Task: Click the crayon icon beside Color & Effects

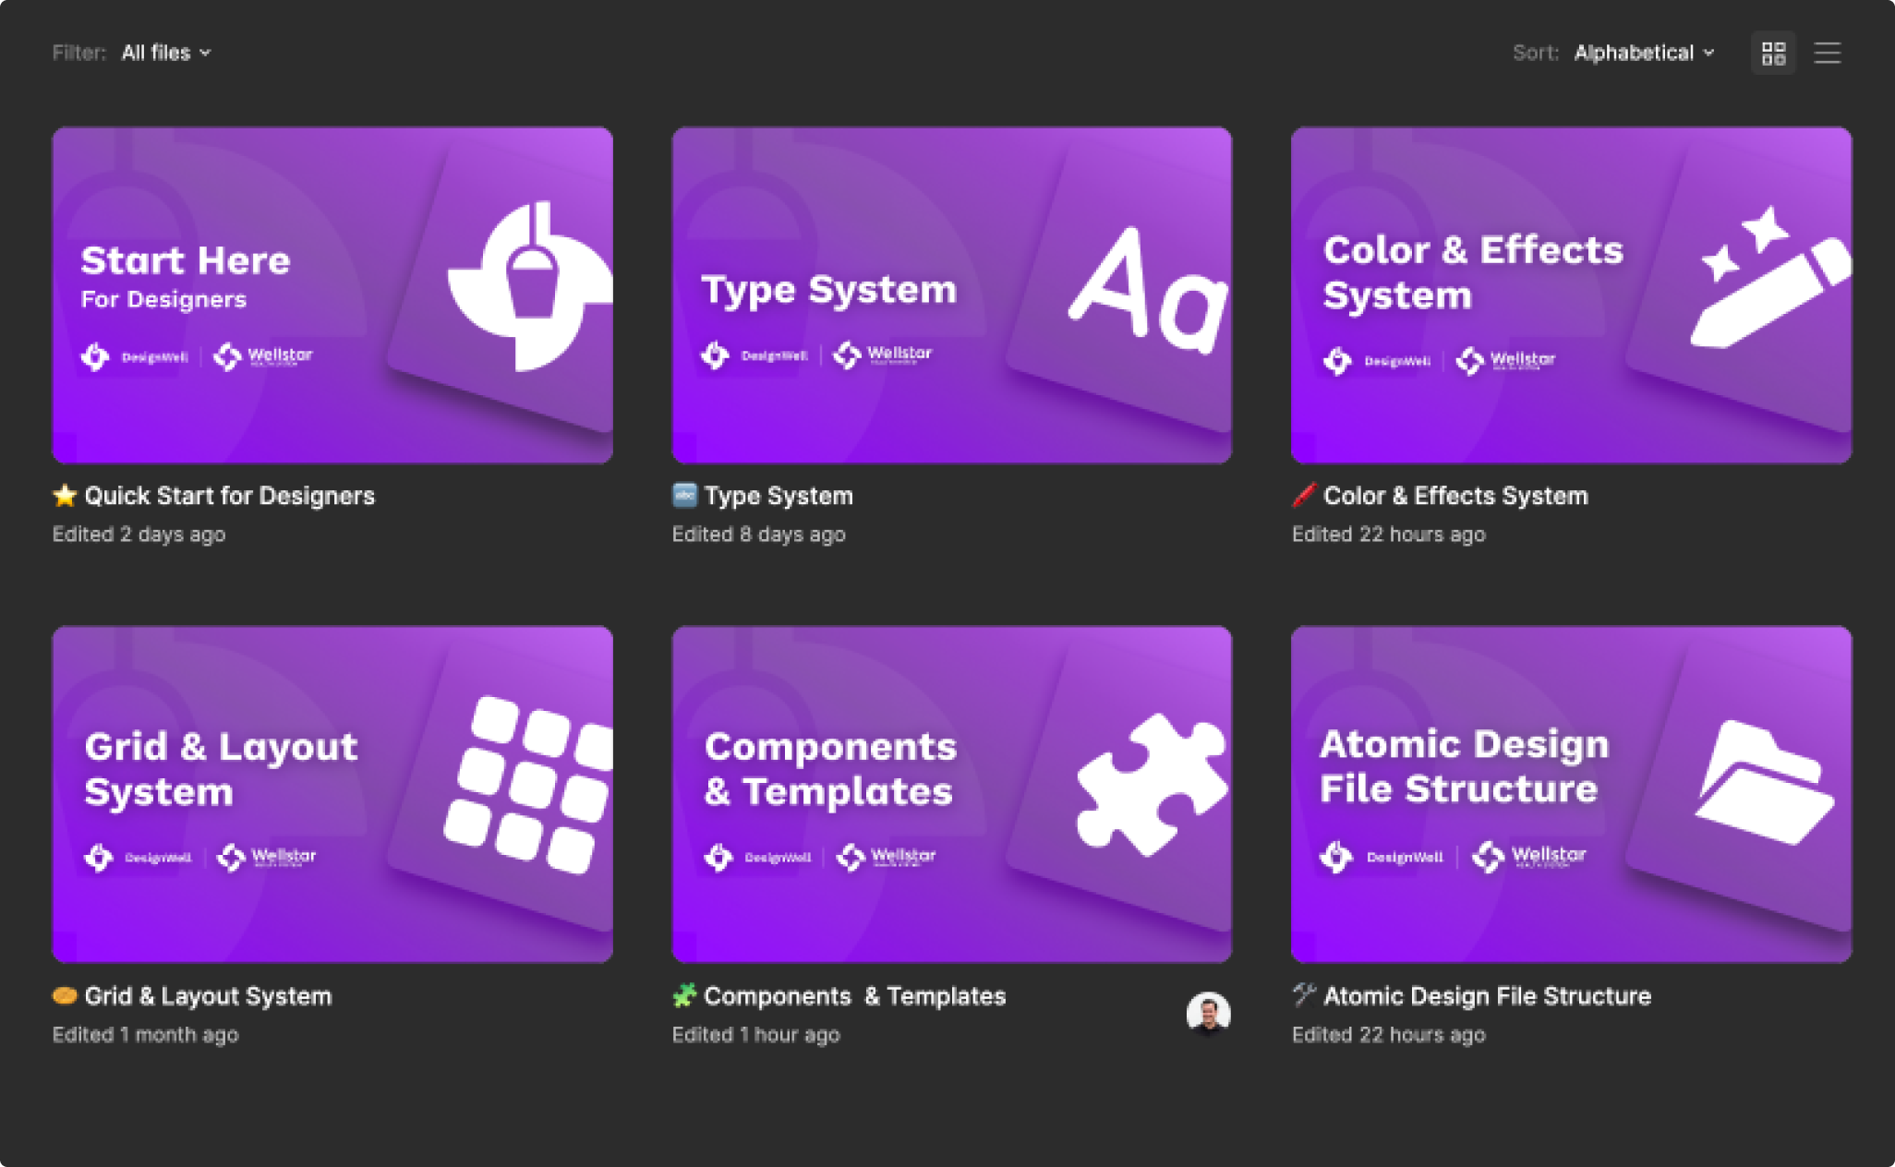Action: point(1303,496)
